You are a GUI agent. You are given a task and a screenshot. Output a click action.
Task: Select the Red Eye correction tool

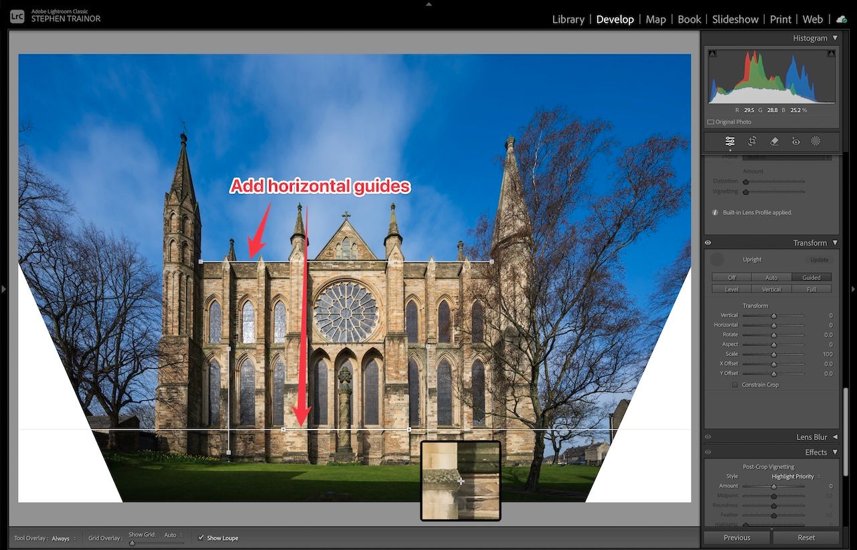(x=795, y=141)
